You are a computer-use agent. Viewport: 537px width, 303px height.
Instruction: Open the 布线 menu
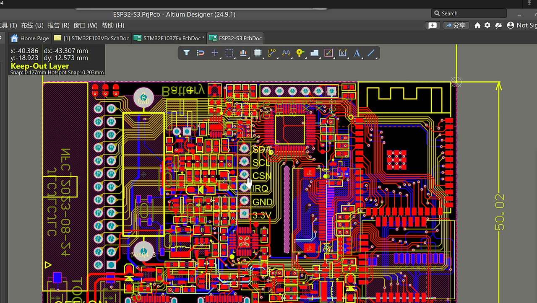point(31,25)
